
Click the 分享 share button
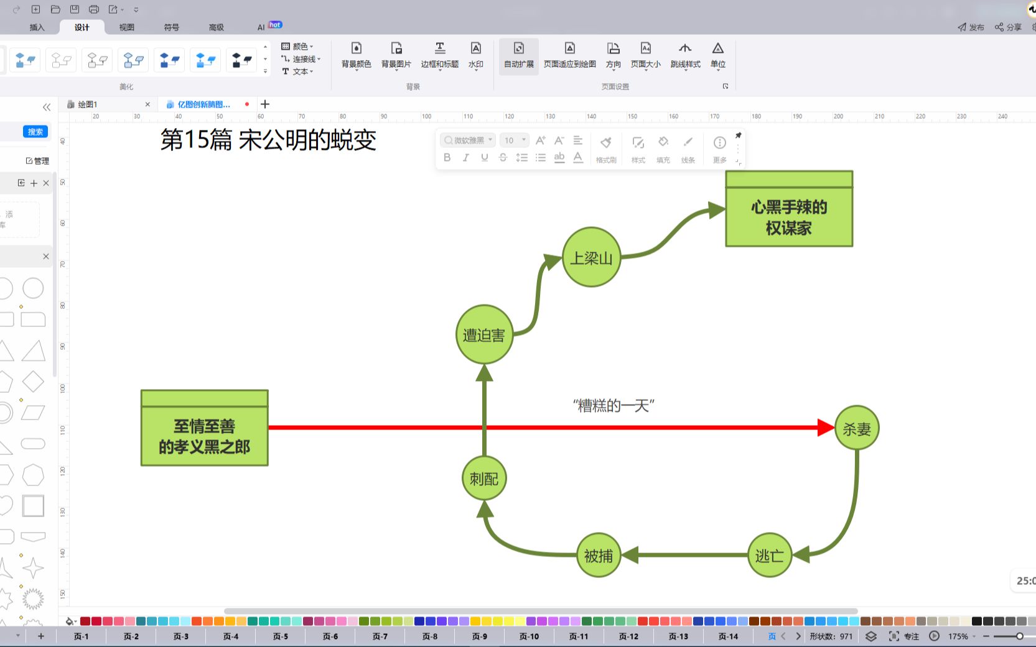click(x=1008, y=27)
